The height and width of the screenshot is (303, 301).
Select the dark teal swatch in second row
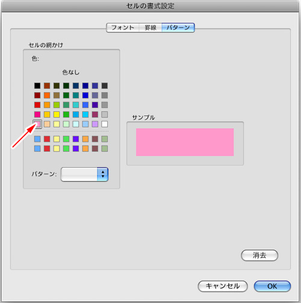(76, 95)
